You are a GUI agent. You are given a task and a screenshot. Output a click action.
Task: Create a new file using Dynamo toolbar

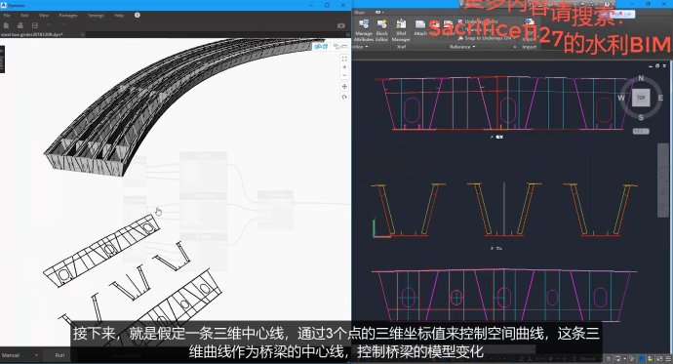[7, 25]
